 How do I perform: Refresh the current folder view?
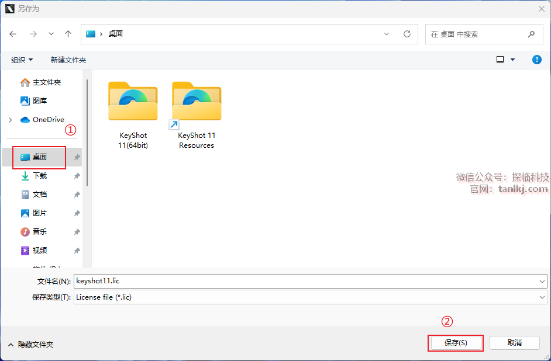[x=407, y=34]
